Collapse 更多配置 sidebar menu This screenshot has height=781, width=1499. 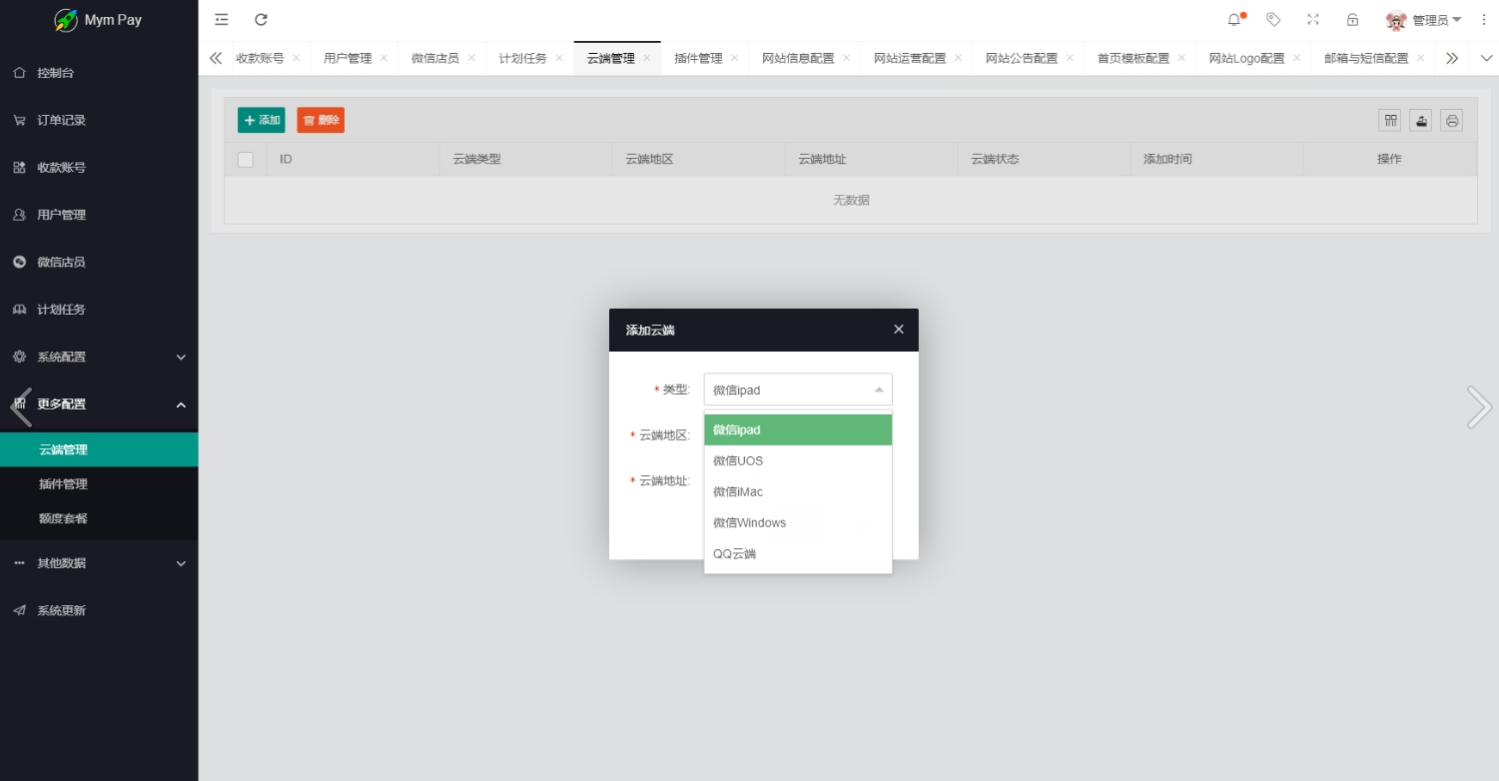tap(99, 404)
